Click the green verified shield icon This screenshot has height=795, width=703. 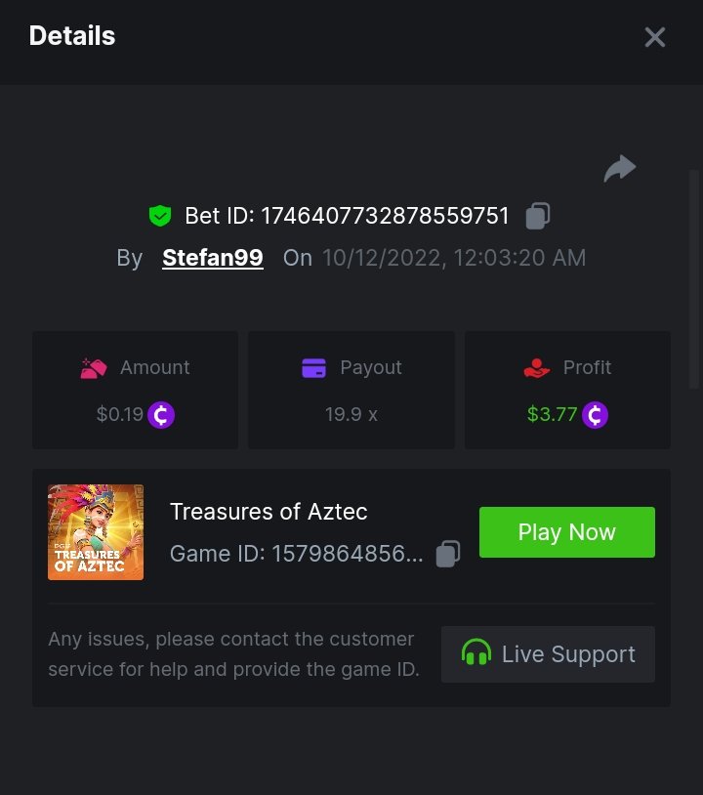coord(160,216)
